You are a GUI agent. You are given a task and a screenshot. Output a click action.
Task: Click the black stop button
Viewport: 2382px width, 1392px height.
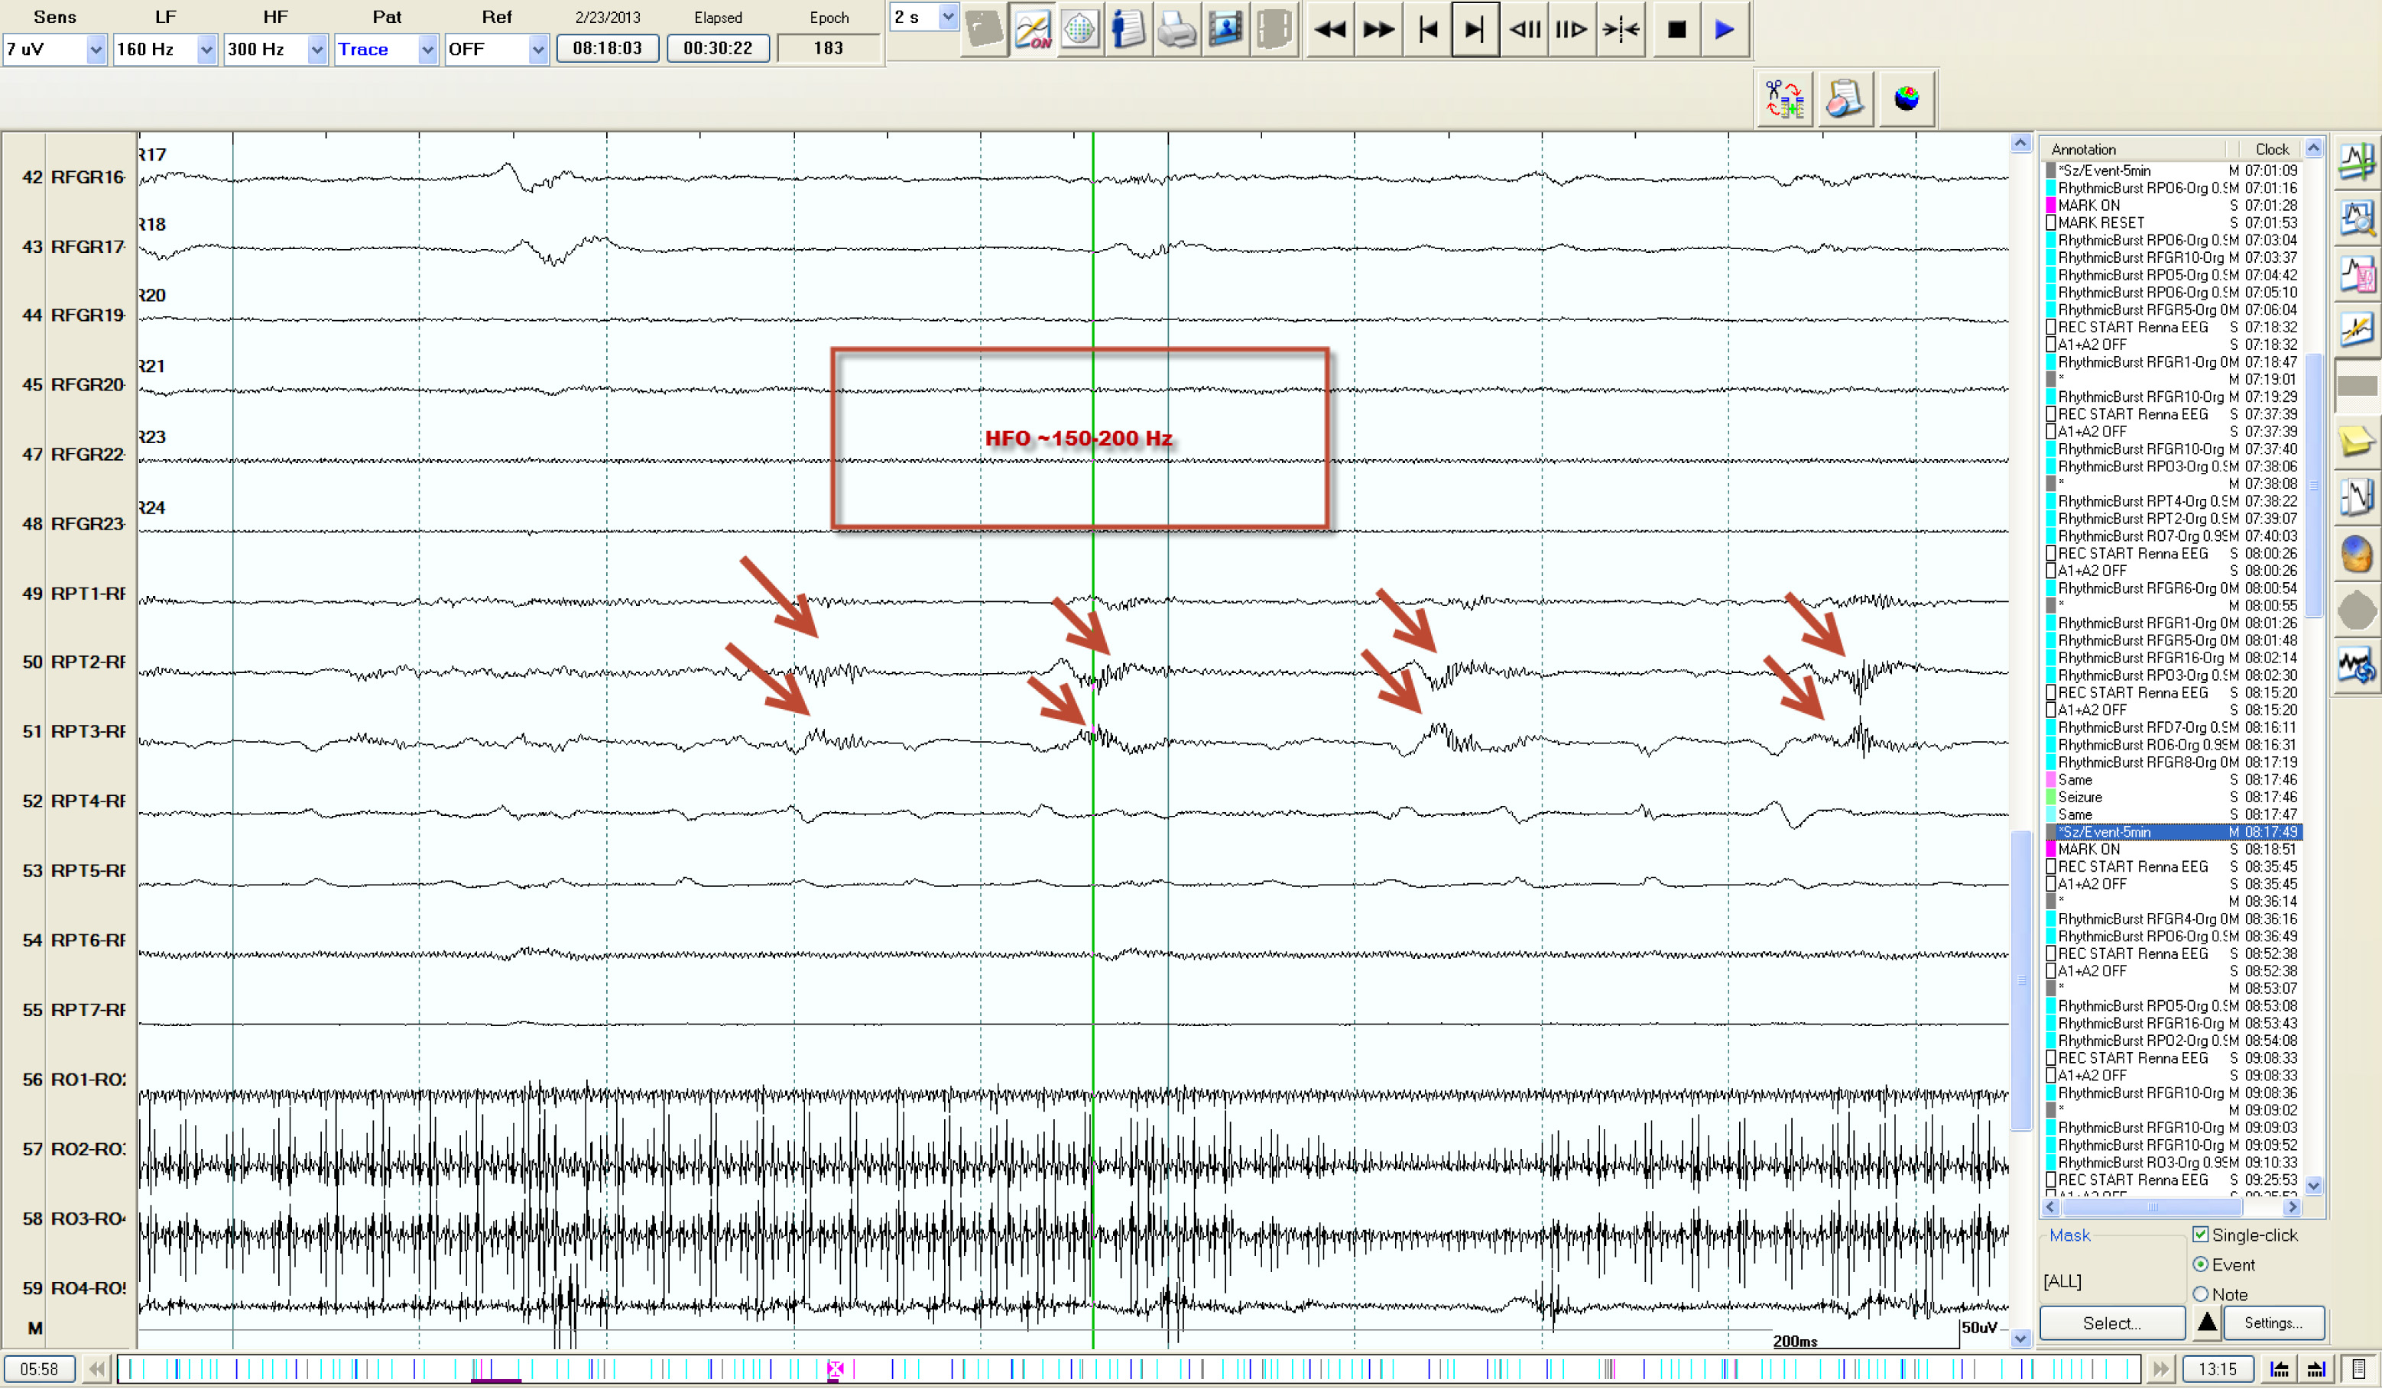click(x=1676, y=31)
